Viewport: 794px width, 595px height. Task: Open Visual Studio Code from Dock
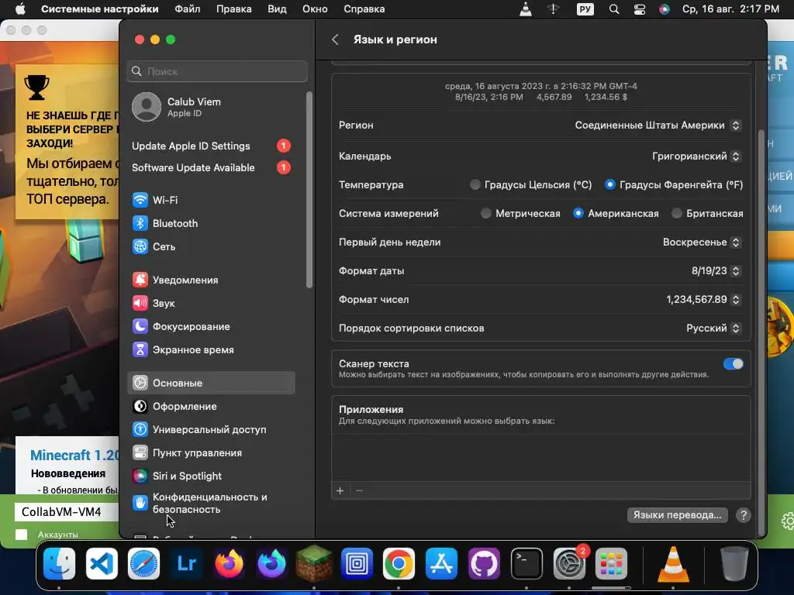102,563
